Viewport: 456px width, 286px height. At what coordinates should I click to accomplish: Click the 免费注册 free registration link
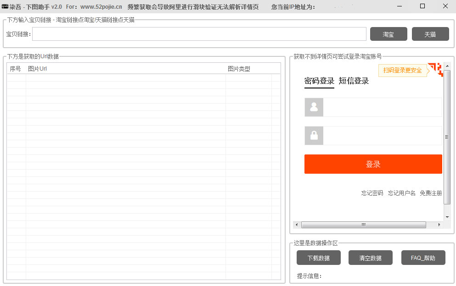pyautogui.click(x=431, y=193)
